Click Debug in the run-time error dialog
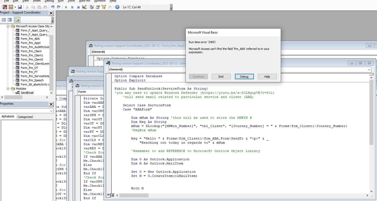The width and height of the screenshot is (377, 201). point(244,77)
